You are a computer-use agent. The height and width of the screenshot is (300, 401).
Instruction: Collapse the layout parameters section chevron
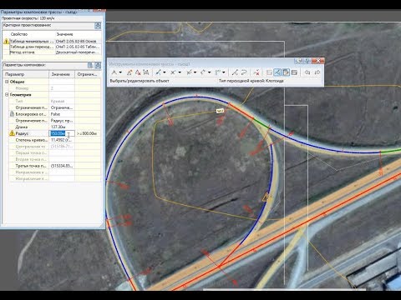(x=98, y=66)
